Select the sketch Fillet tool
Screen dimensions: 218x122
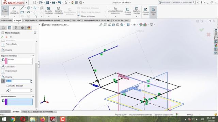click(35, 16)
